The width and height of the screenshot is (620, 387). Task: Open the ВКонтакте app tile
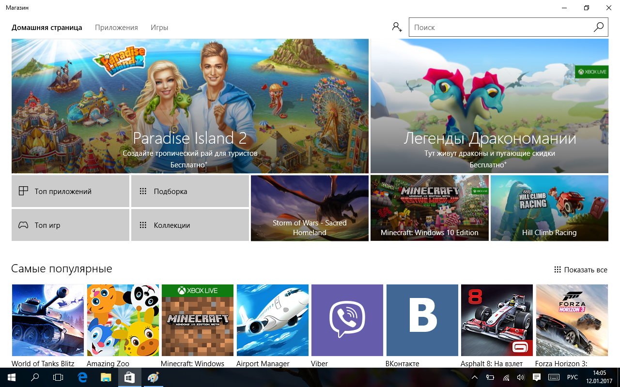coord(422,326)
